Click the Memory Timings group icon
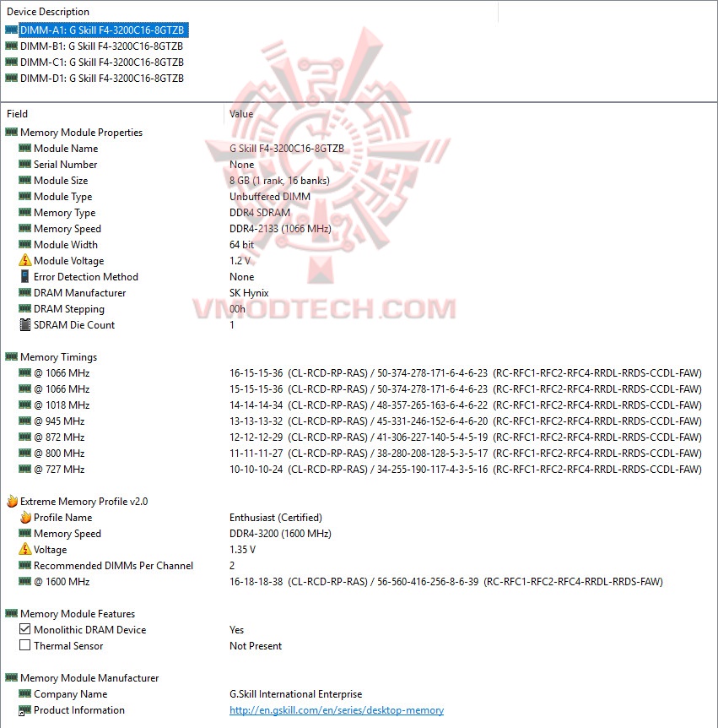Viewport: 718px width, 728px height. 11,356
